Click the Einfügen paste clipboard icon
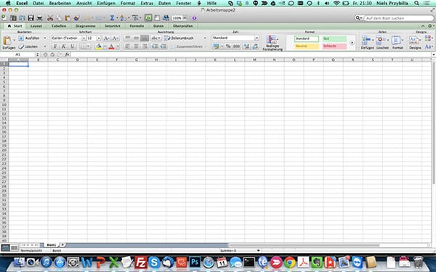The image size is (436, 272). click(7, 41)
